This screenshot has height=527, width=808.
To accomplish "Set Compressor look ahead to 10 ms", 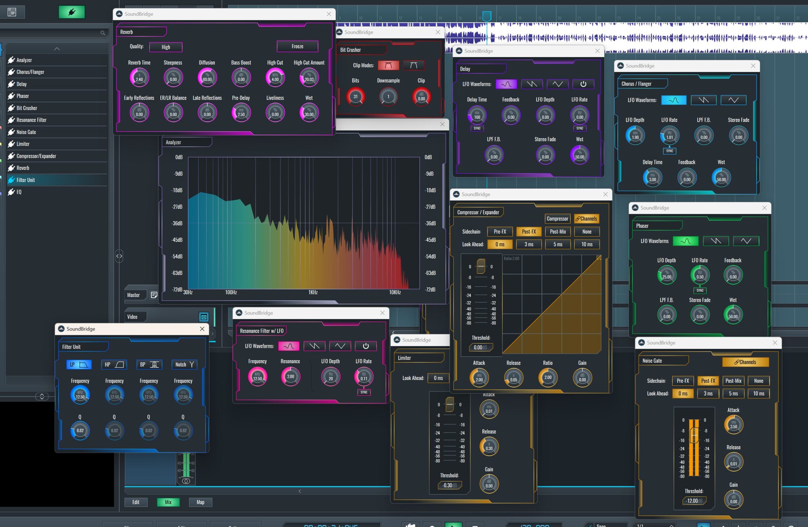I will [x=587, y=244].
